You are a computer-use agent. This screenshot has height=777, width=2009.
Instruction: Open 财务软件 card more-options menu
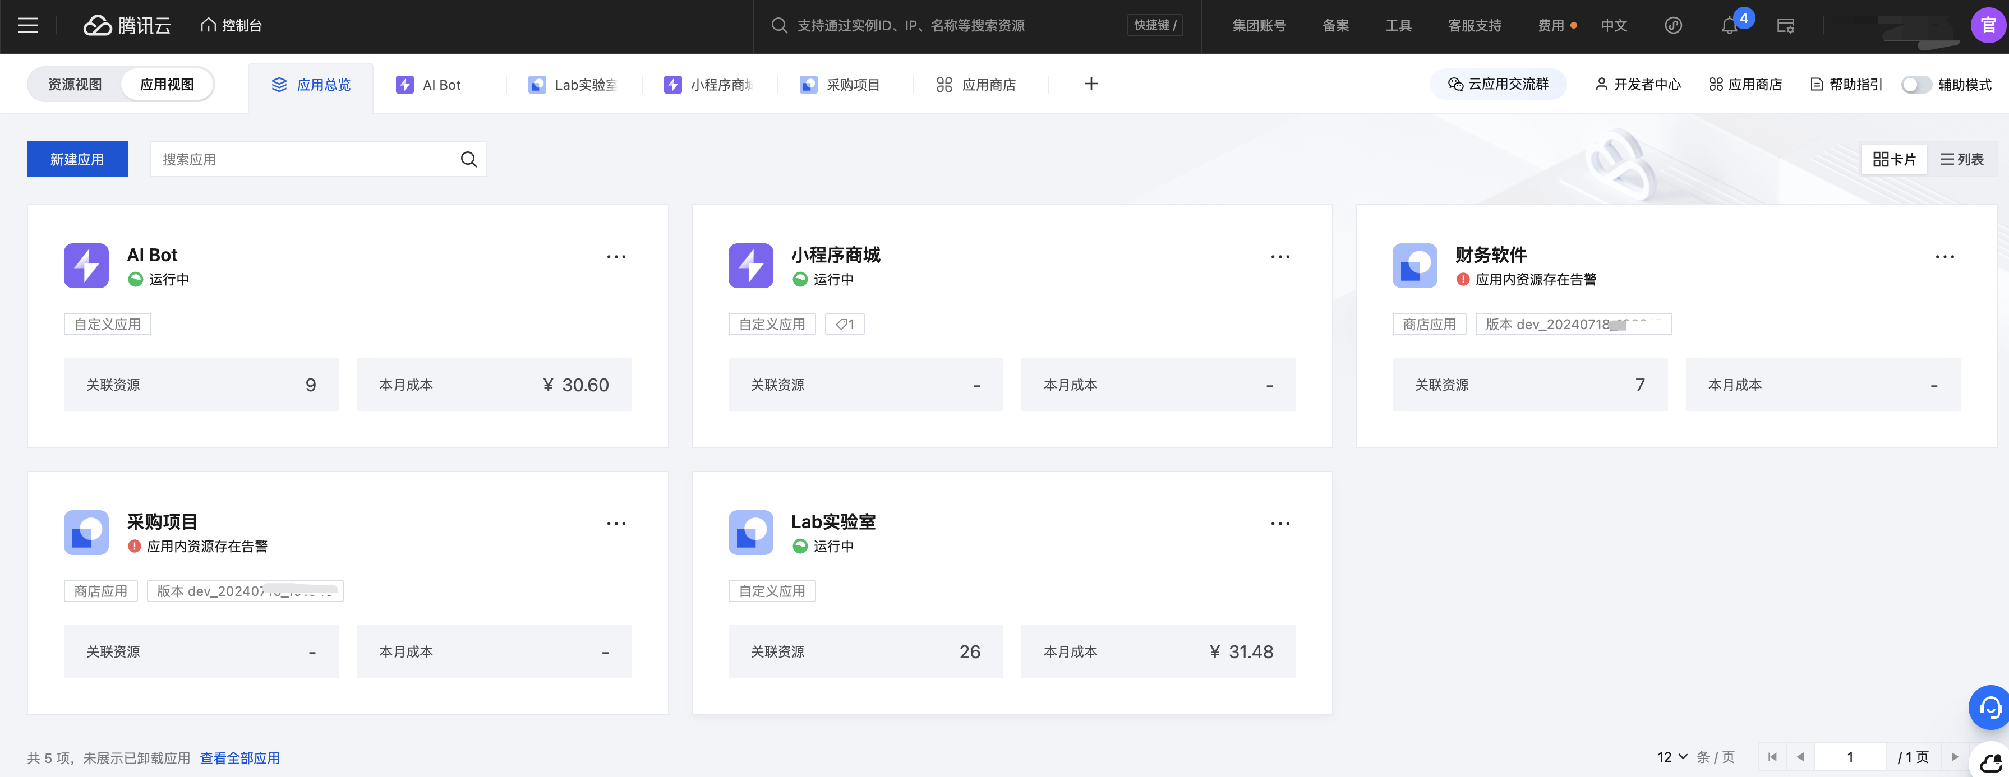(x=1945, y=256)
